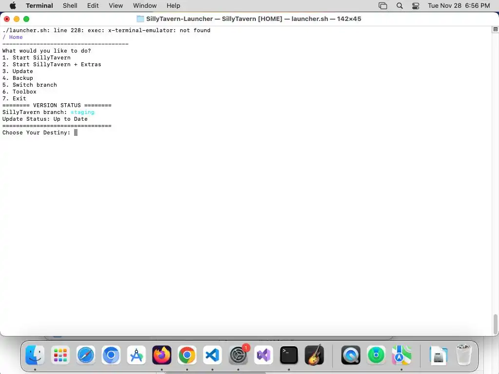499x374 pixels.
Task: Click the 'What would you like to do?' text
Action: point(46,51)
